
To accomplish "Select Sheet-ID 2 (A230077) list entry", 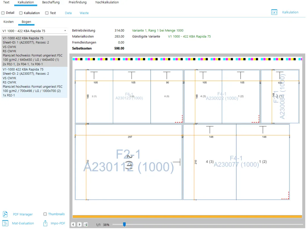I will (34, 82).
